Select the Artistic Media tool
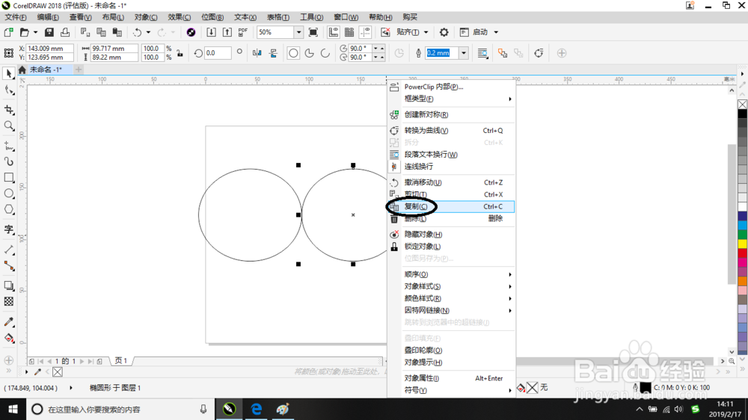Image resolution: width=748 pixels, height=420 pixels. [x=8, y=161]
